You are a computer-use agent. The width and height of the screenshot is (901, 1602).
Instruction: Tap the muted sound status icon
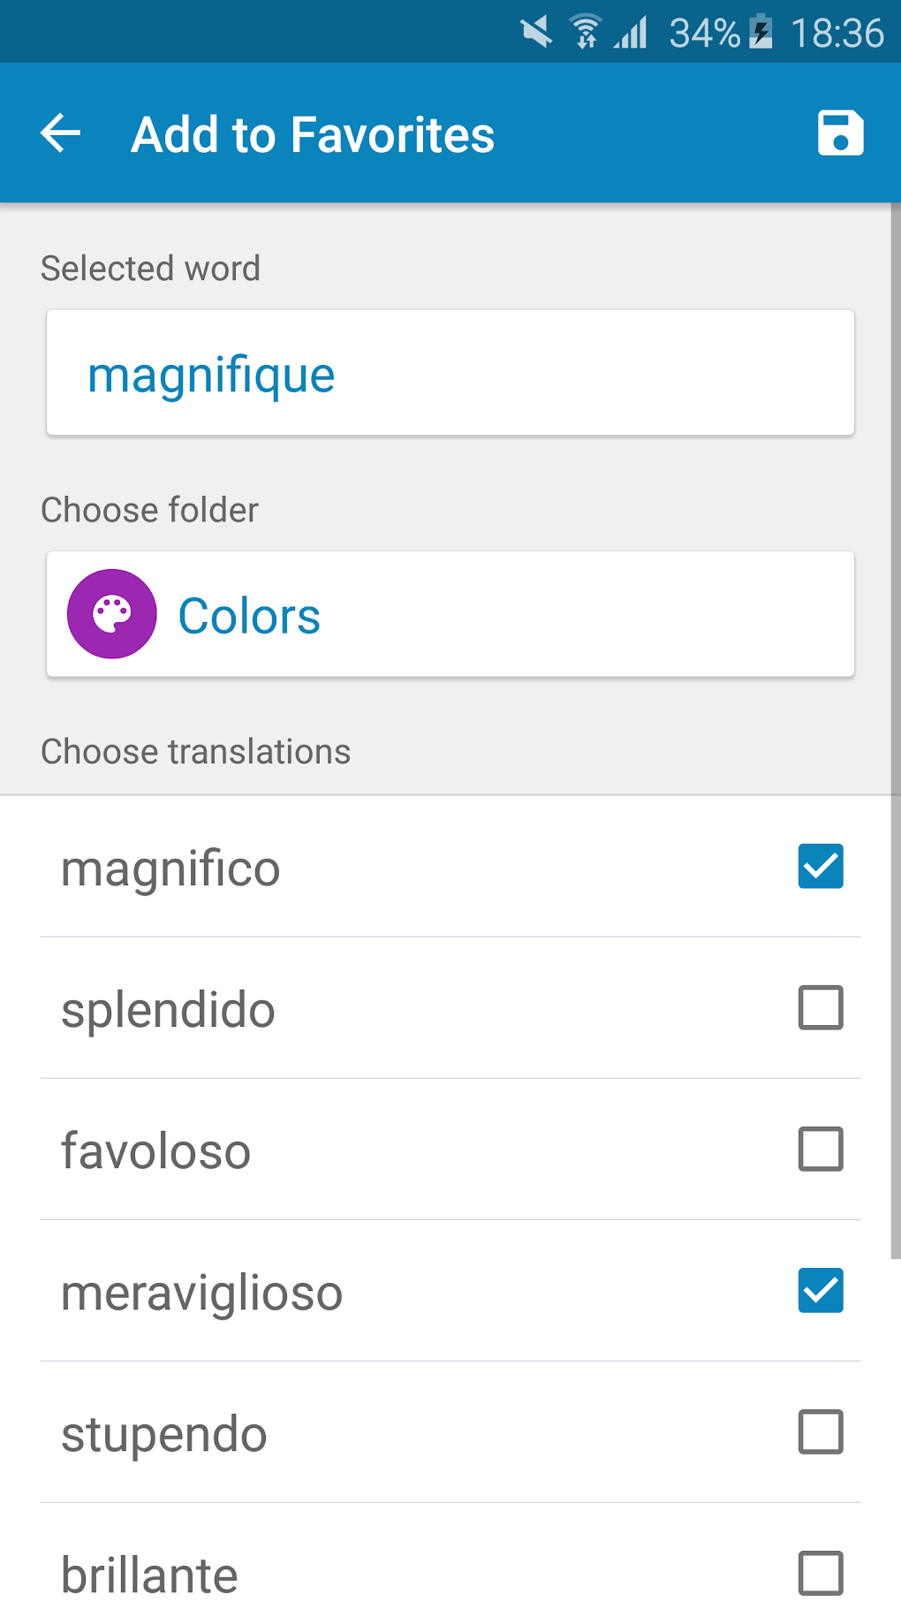click(536, 33)
